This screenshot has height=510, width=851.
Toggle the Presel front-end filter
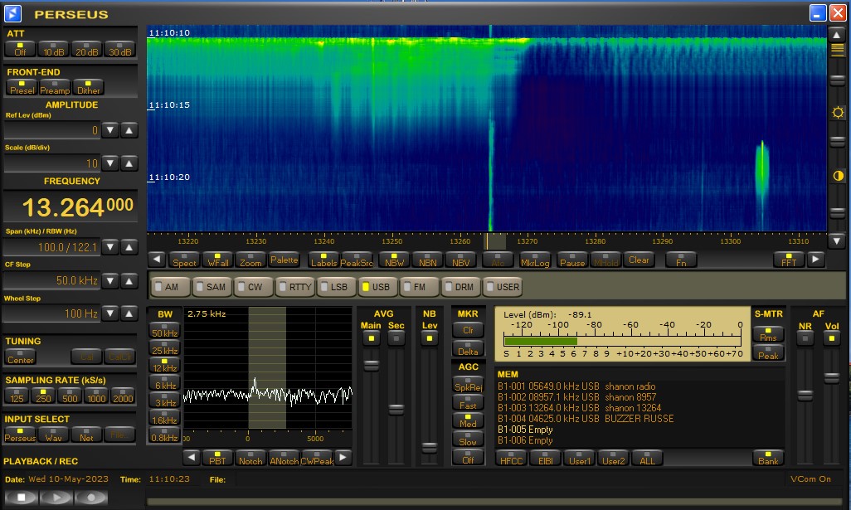22,87
